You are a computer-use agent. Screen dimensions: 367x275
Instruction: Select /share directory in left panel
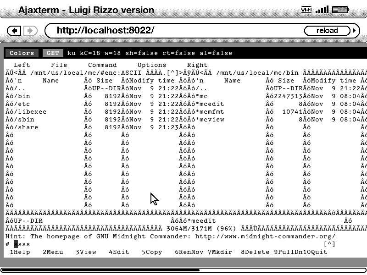(x=26, y=127)
